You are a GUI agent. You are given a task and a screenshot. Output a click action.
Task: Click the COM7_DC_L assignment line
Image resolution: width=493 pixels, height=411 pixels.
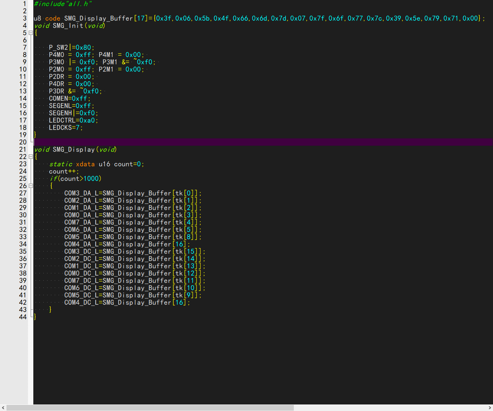(134, 281)
